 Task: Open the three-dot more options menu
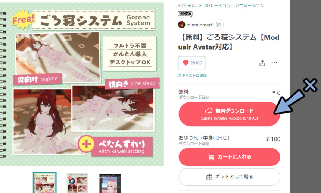tap(274, 63)
